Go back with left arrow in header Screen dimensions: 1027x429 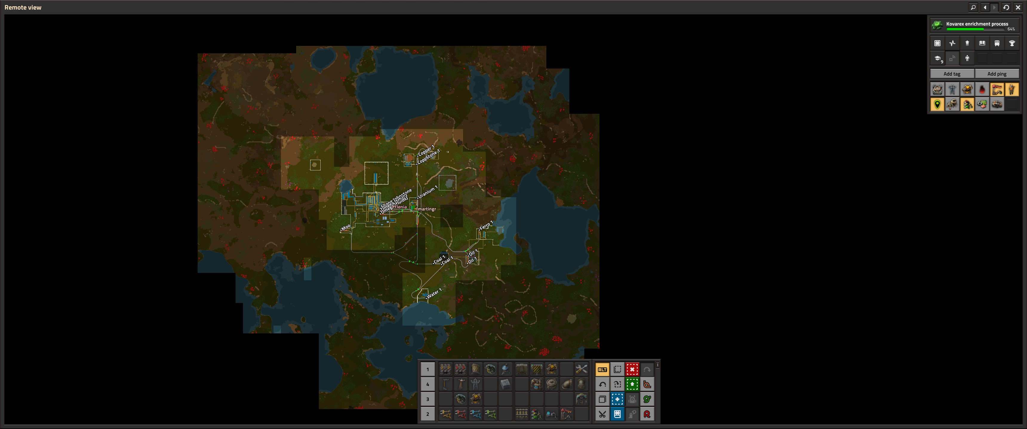pos(985,7)
